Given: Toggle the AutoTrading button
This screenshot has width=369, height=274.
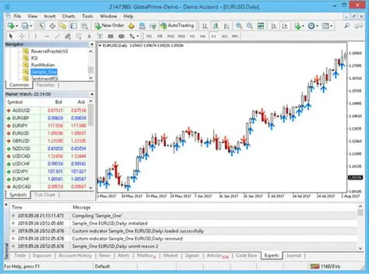Looking at the screenshot, I should pyautogui.click(x=177, y=26).
